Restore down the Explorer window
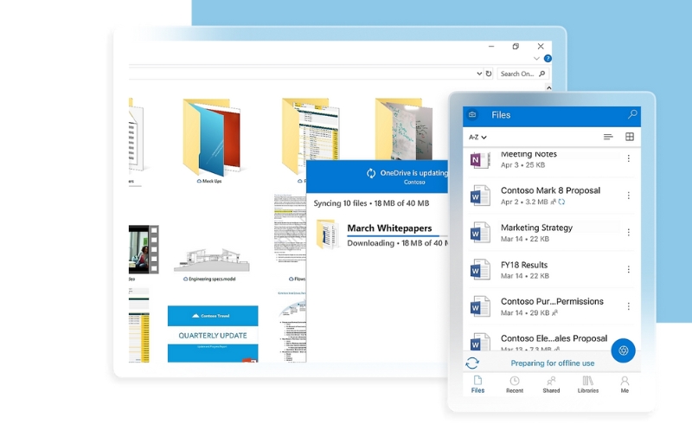Viewport: 692px width, 424px height. (x=516, y=46)
